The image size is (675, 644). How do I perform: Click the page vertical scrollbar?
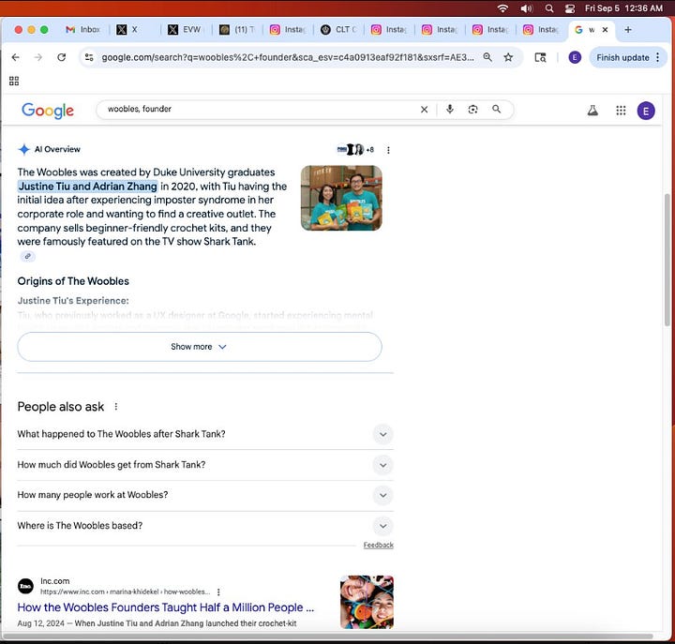point(667,261)
